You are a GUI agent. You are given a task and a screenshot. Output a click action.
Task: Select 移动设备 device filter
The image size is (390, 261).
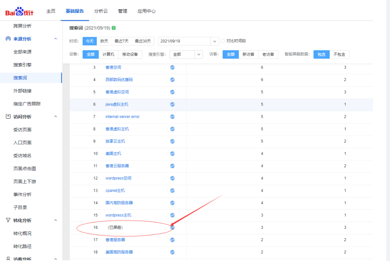[130, 55]
